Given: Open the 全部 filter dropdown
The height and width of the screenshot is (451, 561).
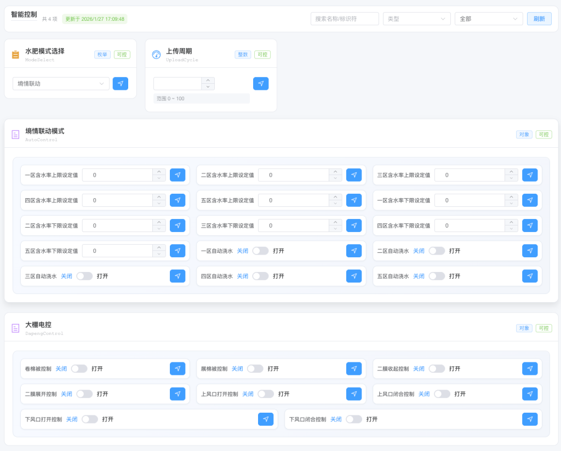Looking at the screenshot, I should pyautogui.click(x=488, y=19).
